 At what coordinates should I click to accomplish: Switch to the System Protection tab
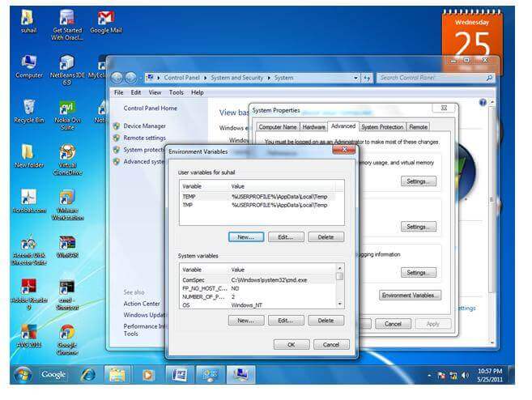coord(381,127)
